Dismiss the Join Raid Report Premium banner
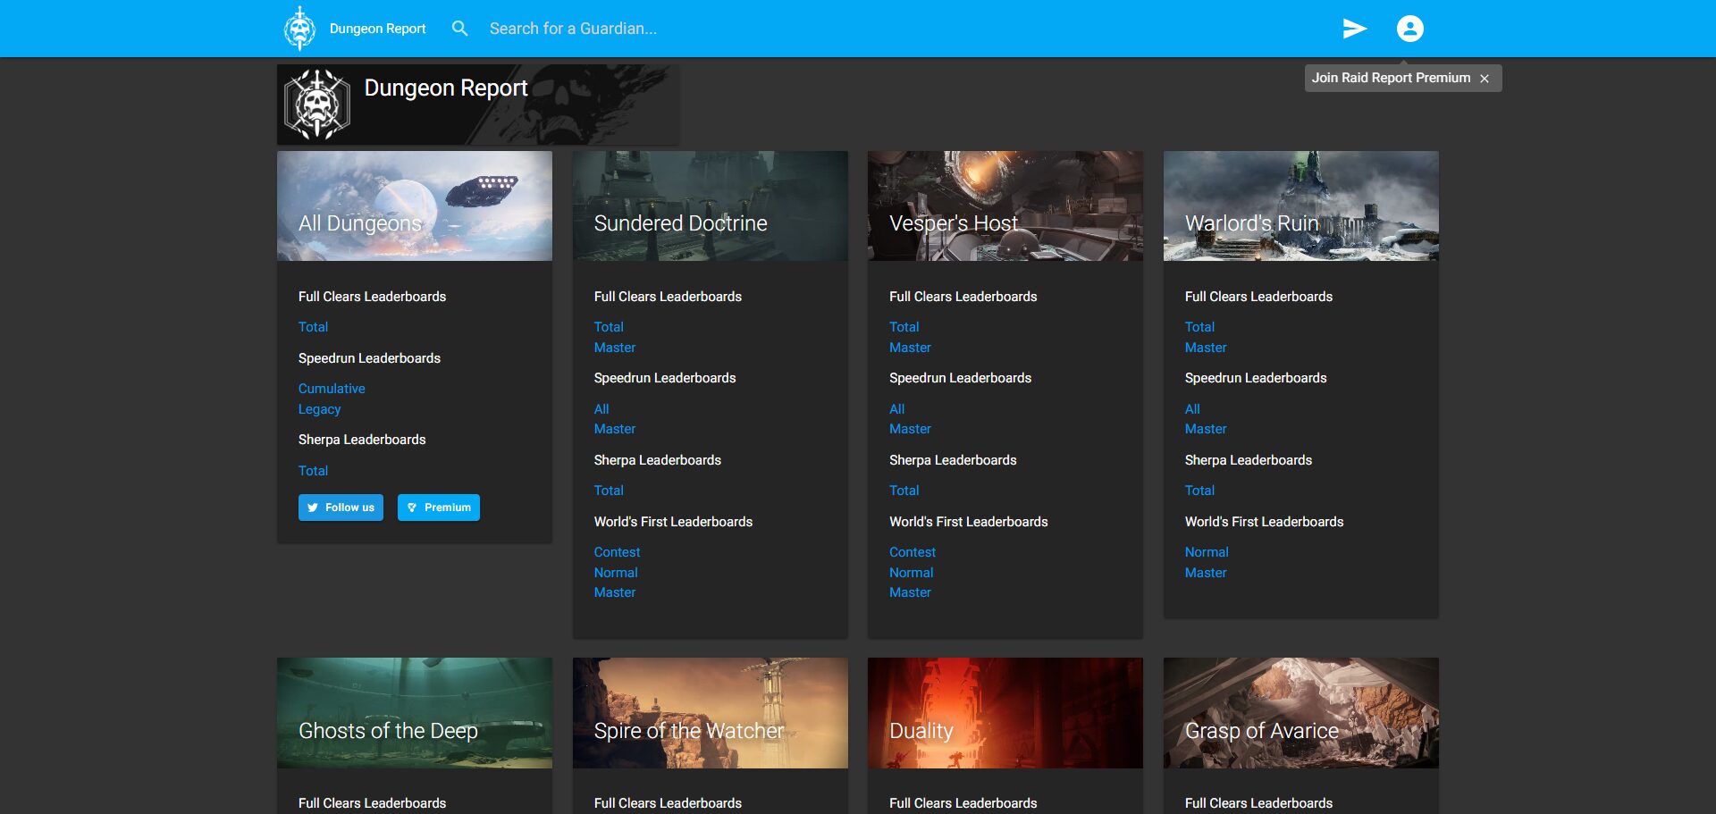Viewport: 1716px width, 814px height. pos(1485,79)
